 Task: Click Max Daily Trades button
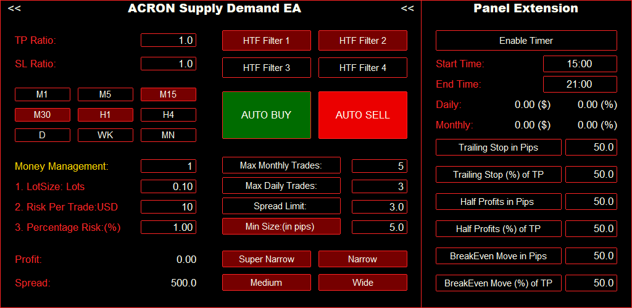pos(281,186)
